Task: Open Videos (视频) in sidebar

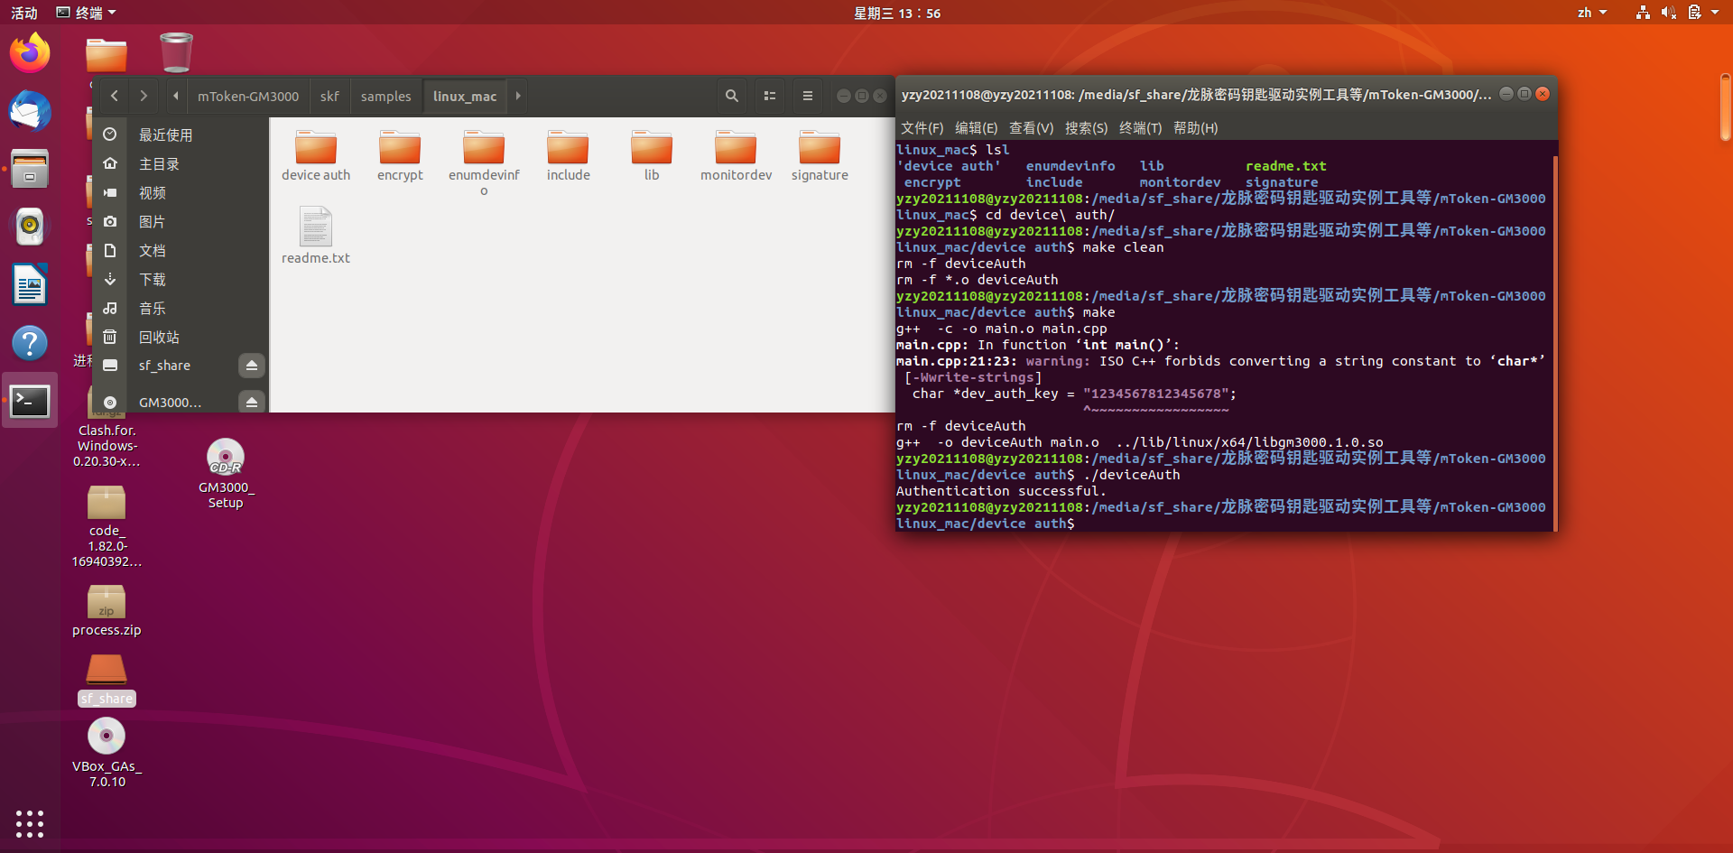Action: tap(181, 192)
